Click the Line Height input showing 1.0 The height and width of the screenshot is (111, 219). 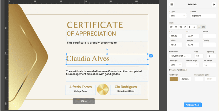[209, 65]
